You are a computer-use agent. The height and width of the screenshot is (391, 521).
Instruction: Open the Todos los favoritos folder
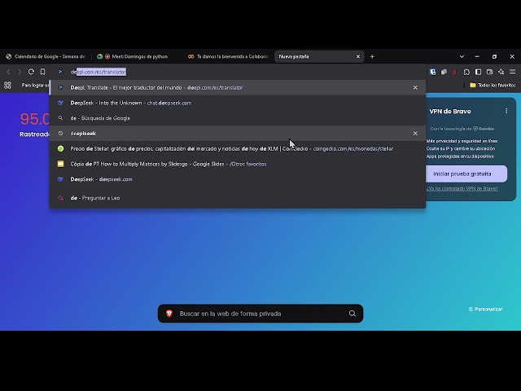pyautogui.click(x=493, y=86)
